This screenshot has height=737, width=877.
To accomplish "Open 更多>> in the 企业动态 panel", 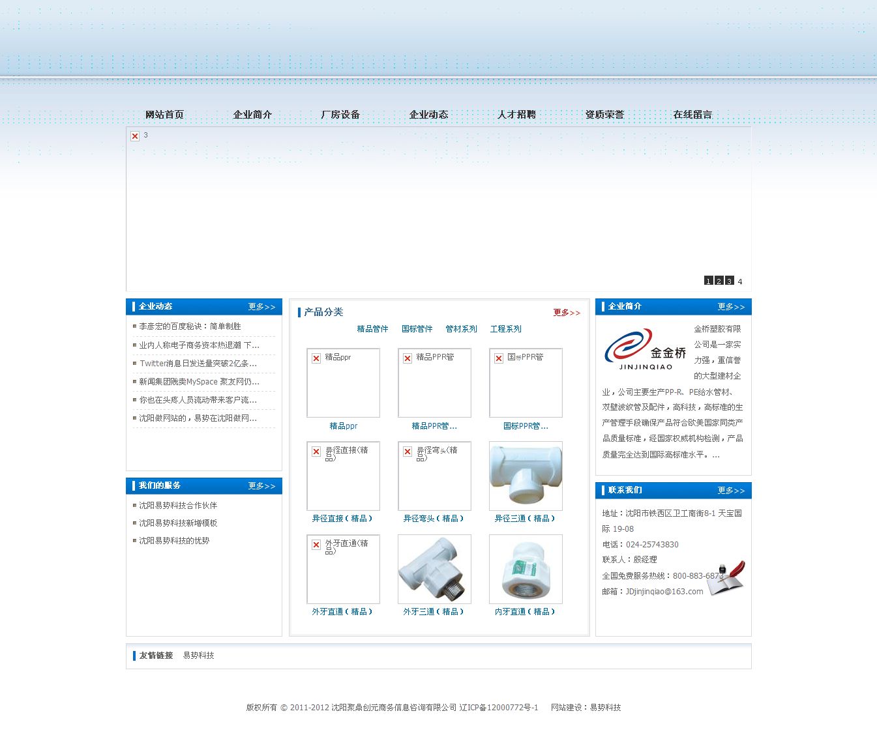I will point(263,306).
